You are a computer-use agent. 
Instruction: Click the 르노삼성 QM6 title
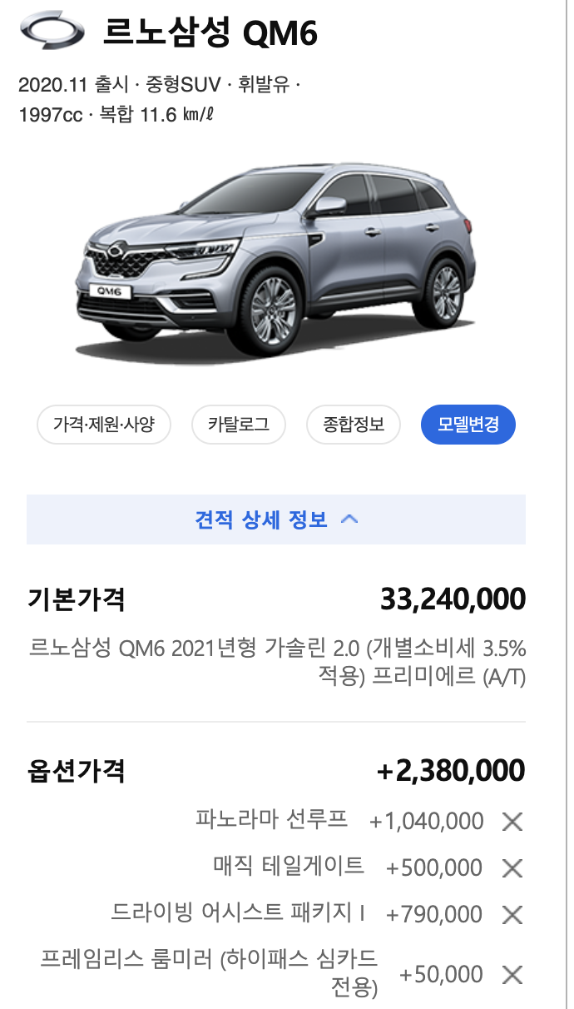pyautogui.click(x=210, y=34)
